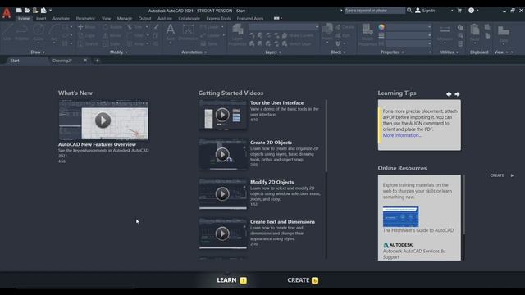Screen dimensions: 525x295
Task: Select the Arc tool
Action: 54,33
